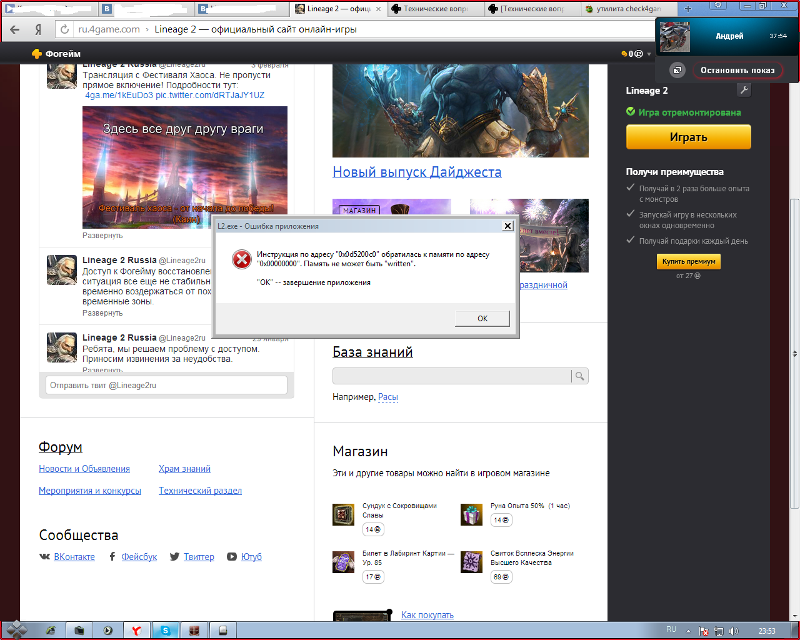Viewport: 800px width, 640px height.
Task: Open the Храм знаний link
Action: click(x=184, y=469)
